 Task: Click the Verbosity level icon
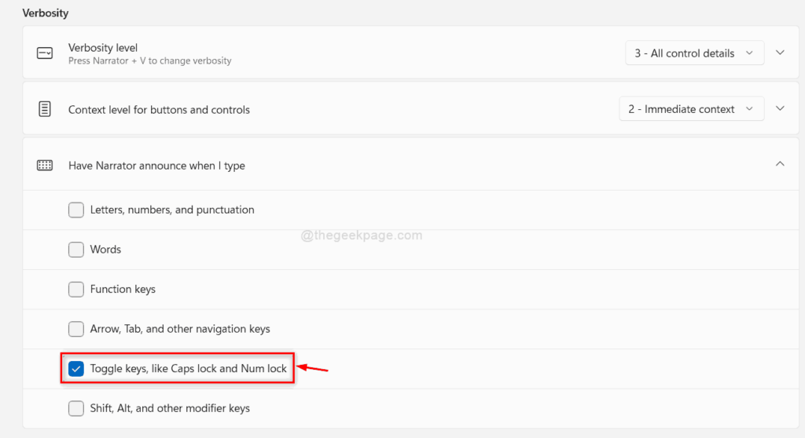(45, 53)
